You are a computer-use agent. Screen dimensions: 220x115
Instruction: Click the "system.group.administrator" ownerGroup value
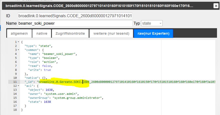point(77,98)
